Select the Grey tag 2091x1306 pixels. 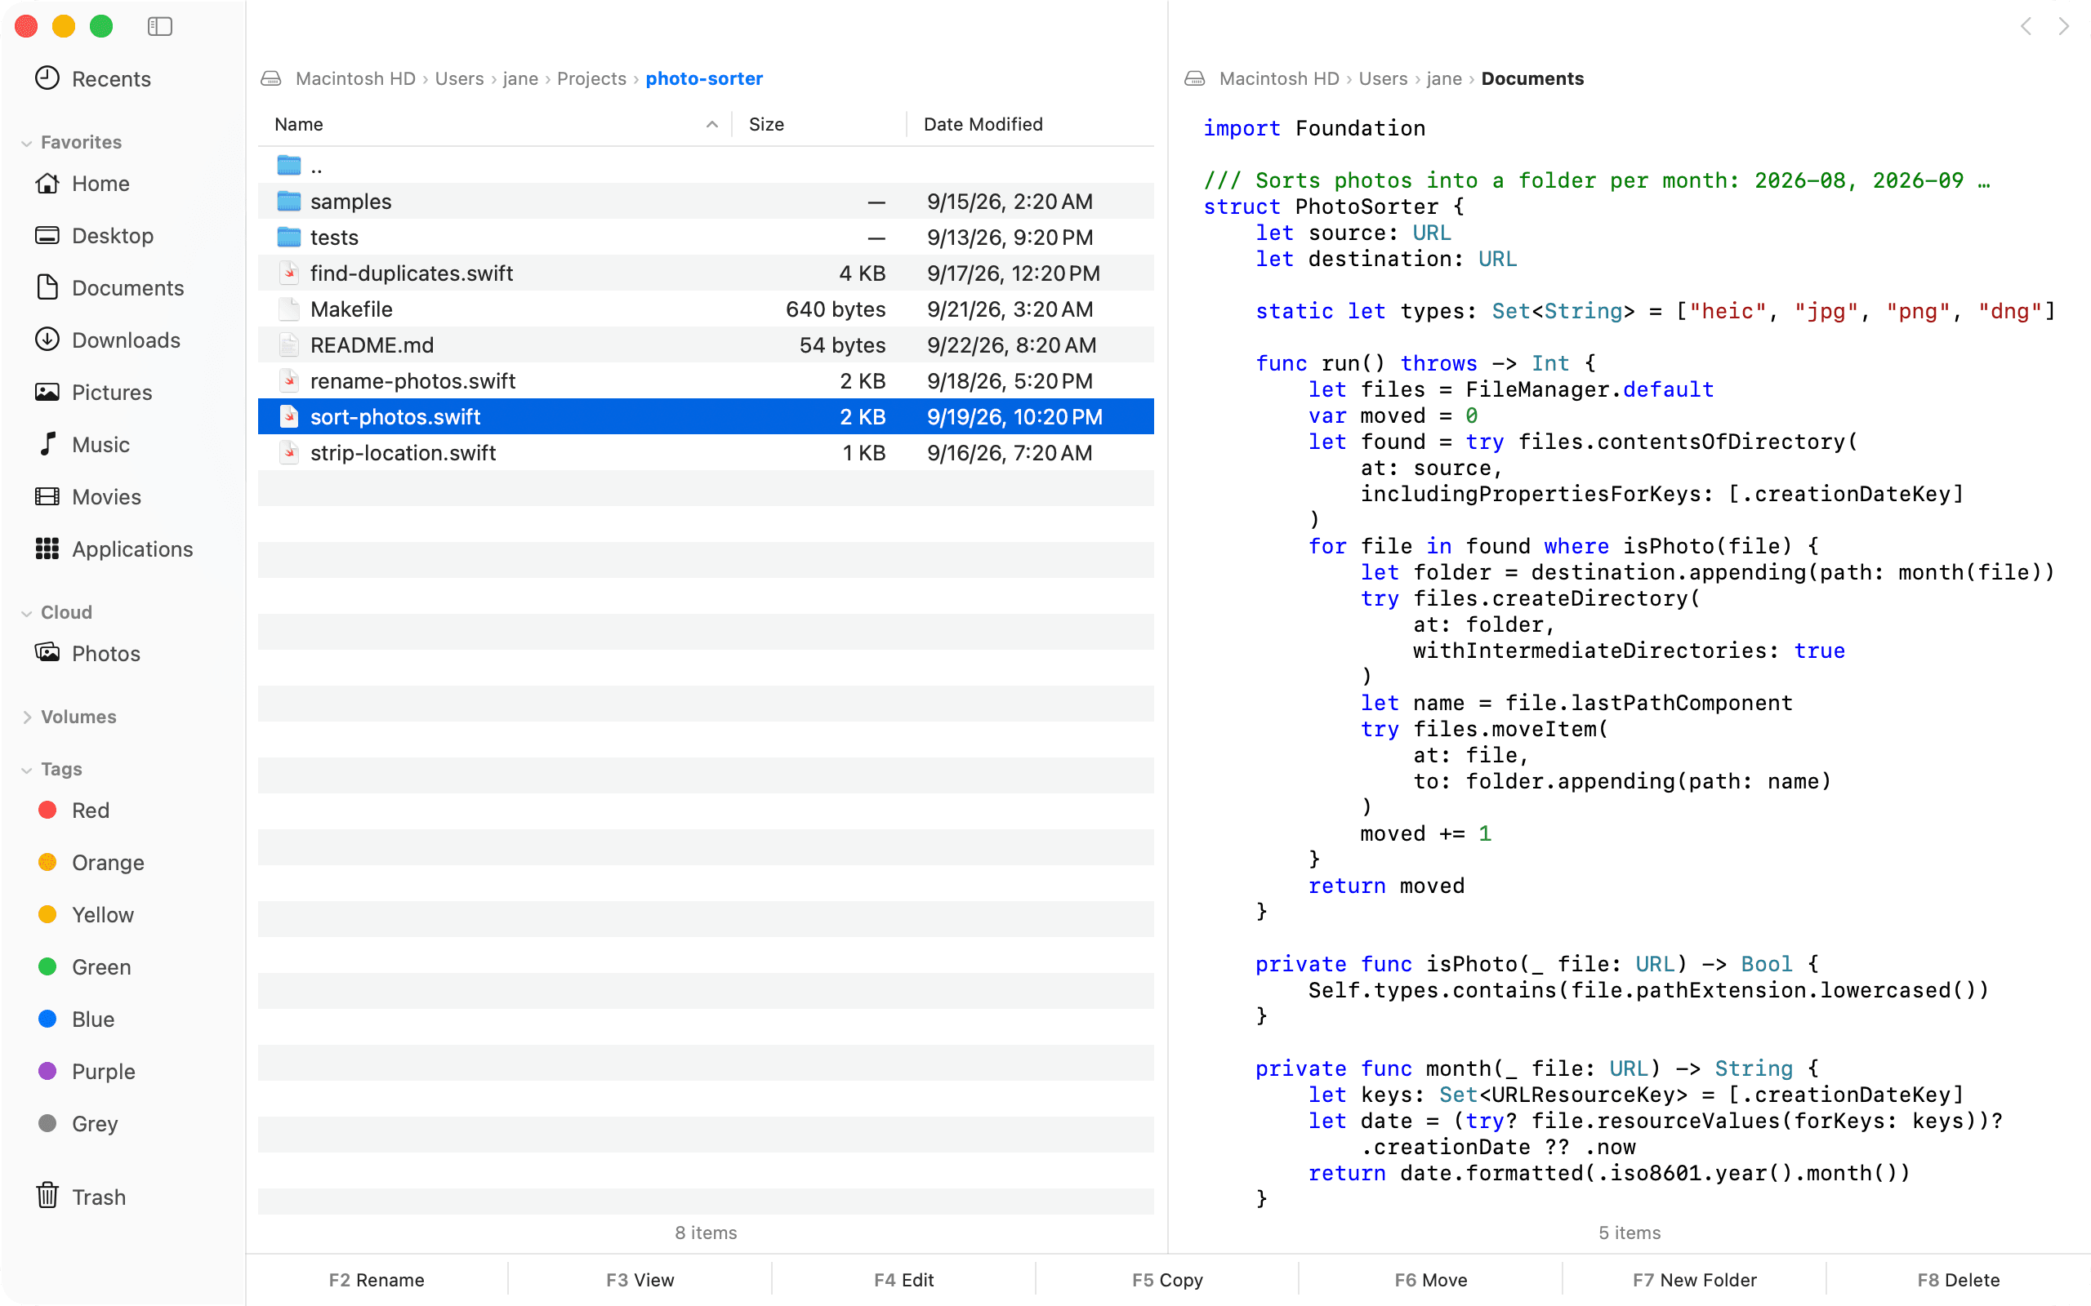click(x=78, y=1123)
